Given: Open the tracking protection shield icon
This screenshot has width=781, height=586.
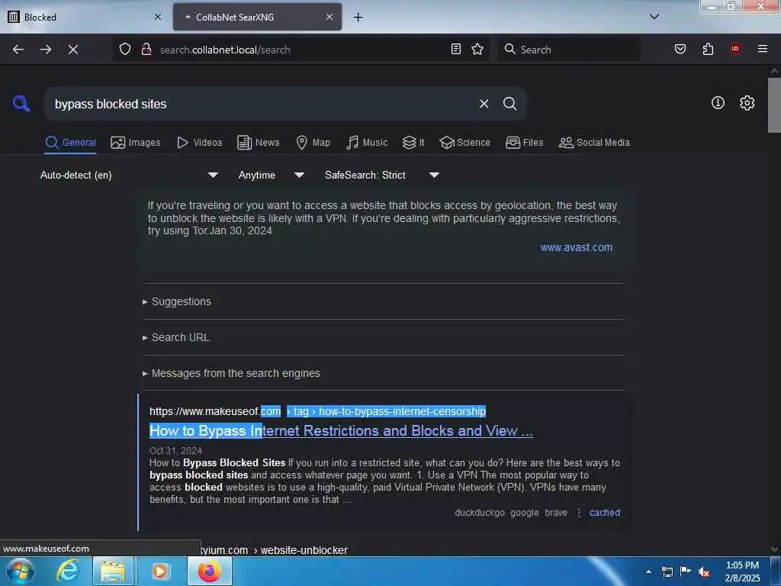Looking at the screenshot, I should pos(125,49).
